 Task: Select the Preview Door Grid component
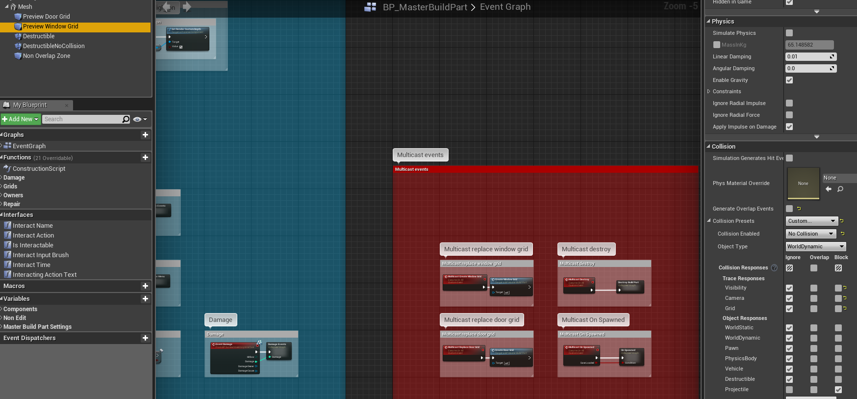pos(46,17)
